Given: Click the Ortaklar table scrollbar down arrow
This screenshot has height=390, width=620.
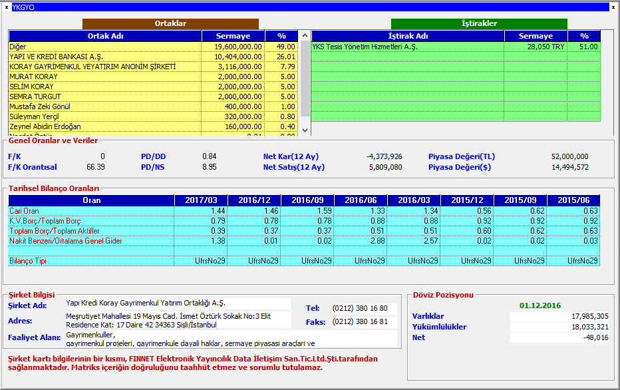Looking at the screenshot, I should [x=305, y=130].
